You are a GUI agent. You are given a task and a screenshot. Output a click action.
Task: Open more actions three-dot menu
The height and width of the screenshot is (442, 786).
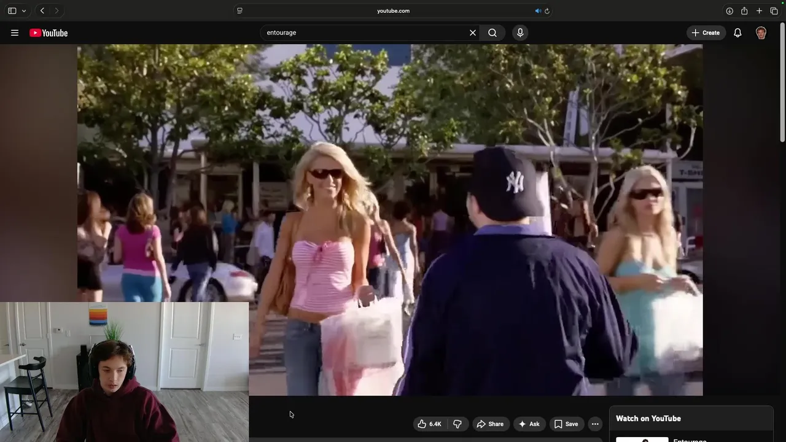[x=595, y=424]
